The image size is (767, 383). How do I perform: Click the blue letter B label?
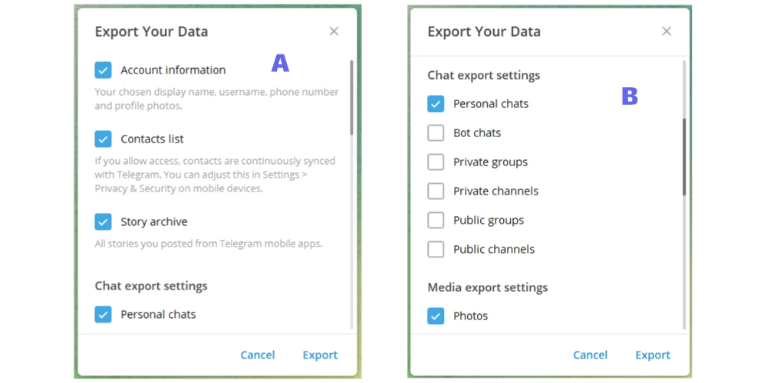coord(630,97)
